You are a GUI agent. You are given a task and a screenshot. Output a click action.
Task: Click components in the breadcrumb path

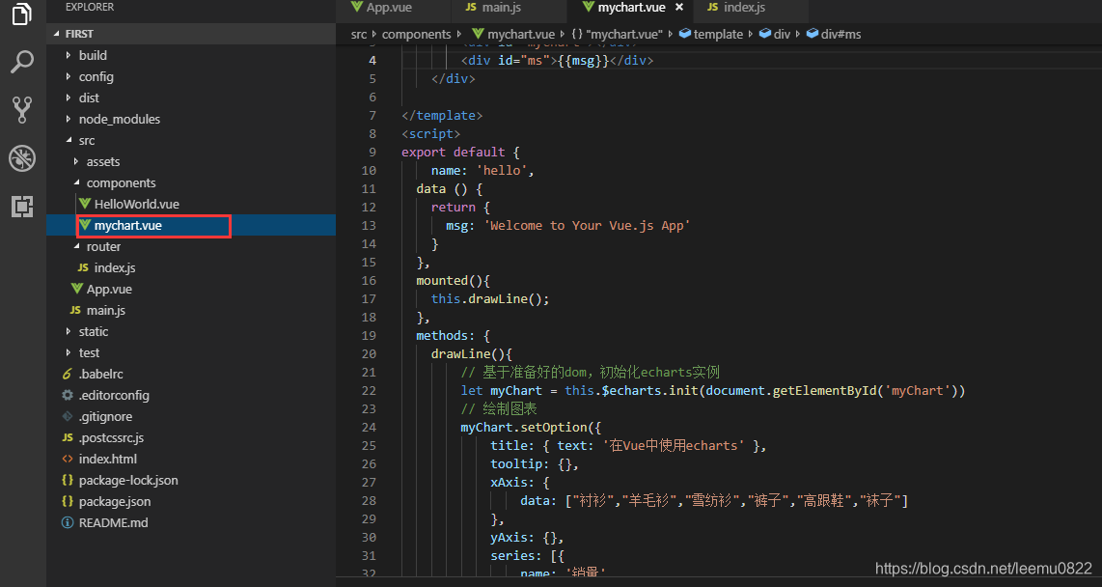(x=416, y=34)
